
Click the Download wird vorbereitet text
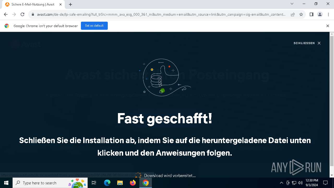pyautogui.click(x=170, y=175)
